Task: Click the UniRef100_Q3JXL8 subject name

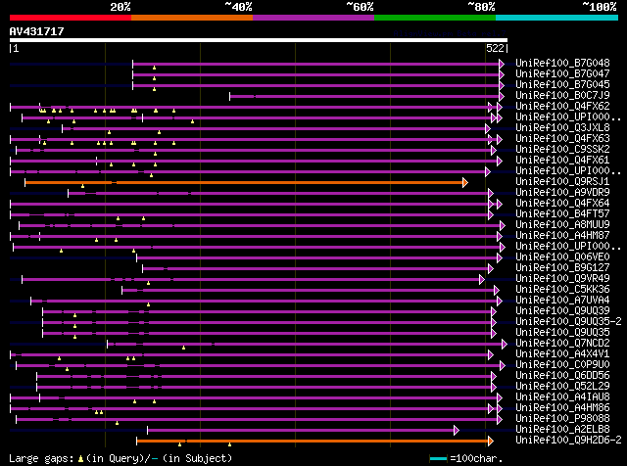Action: (562, 128)
